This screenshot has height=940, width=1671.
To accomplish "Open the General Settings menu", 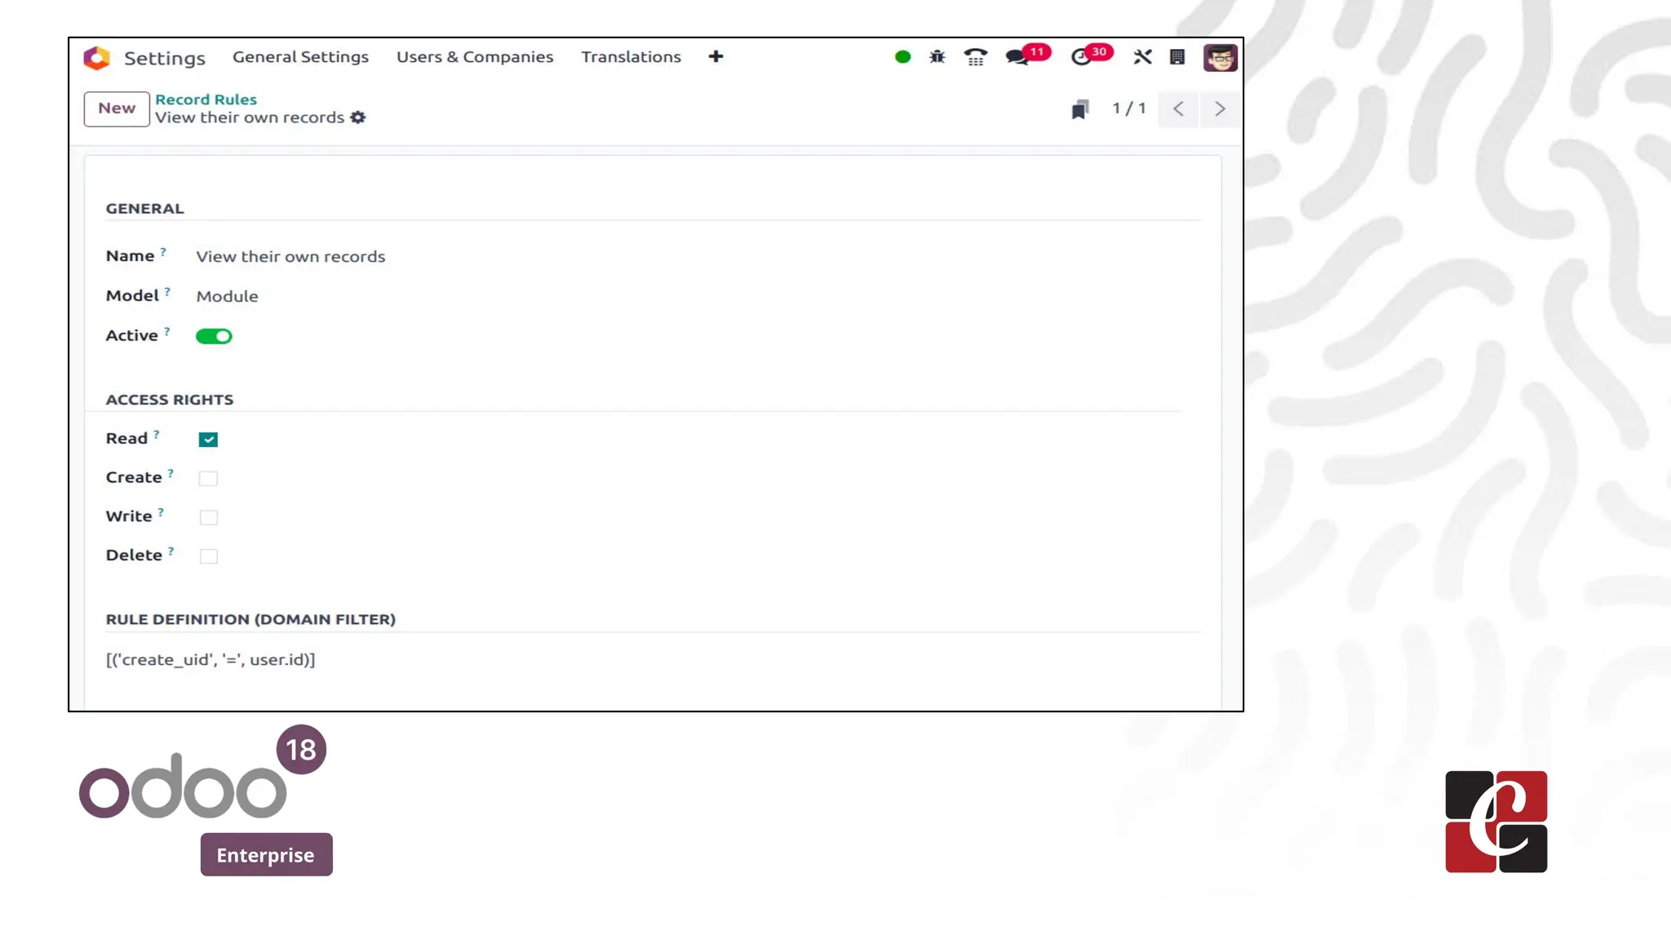I will (x=300, y=57).
